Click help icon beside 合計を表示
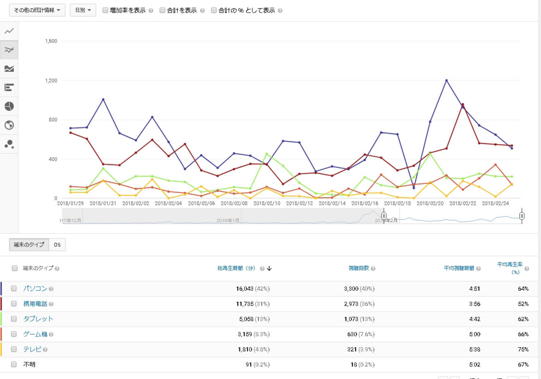Image resolution: width=541 pixels, height=379 pixels. pos(202,11)
